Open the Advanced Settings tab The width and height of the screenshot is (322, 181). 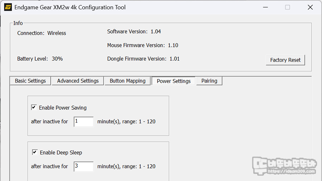(78, 81)
